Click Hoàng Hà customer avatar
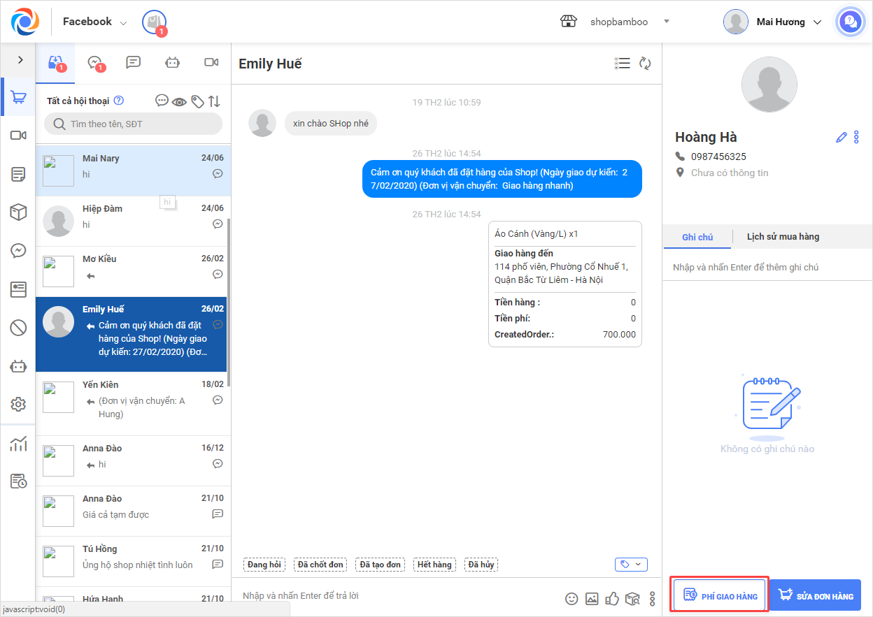 (x=769, y=85)
